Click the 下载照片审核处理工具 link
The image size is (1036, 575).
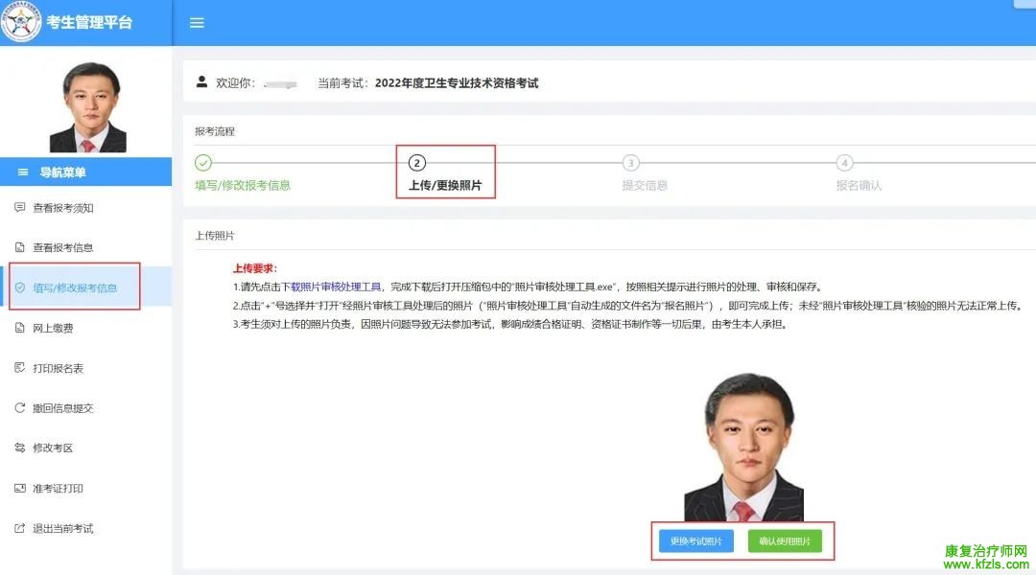(331, 287)
